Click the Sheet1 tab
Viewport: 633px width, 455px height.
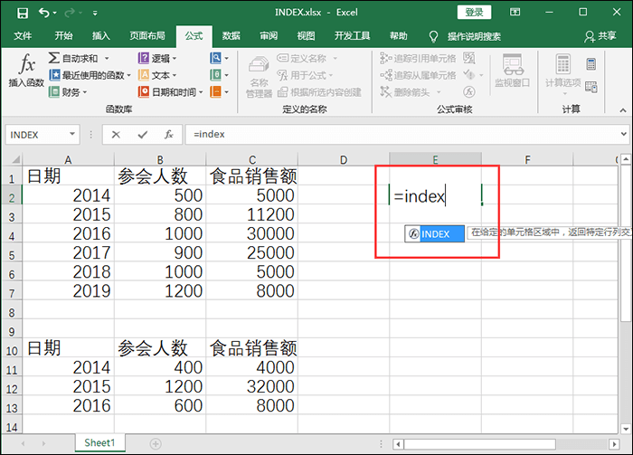click(99, 443)
